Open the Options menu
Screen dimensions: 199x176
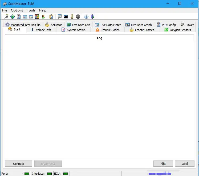click(x=17, y=10)
